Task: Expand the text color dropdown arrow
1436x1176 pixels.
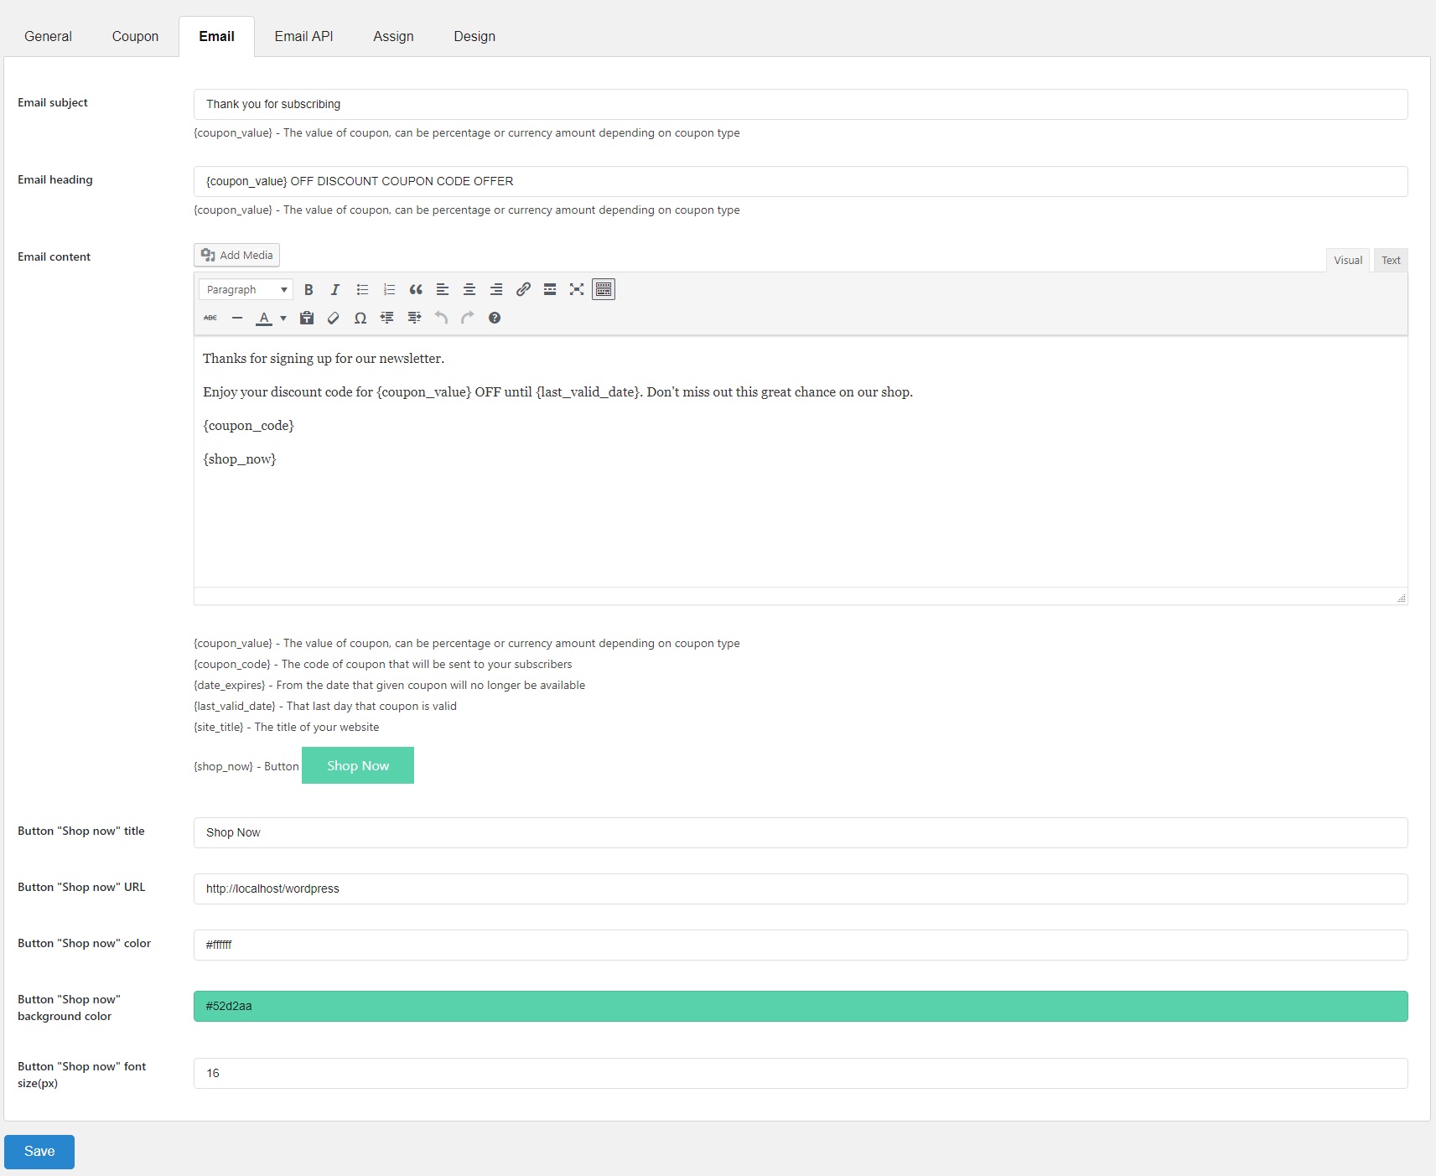Action: pos(283,319)
